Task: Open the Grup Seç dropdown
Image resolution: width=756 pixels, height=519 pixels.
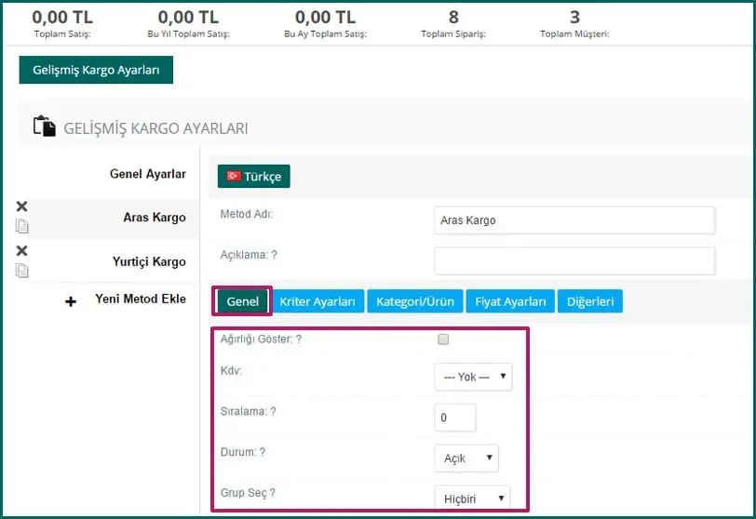Action: click(x=472, y=499)
